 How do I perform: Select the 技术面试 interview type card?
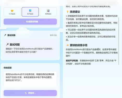tap(30, 12)
